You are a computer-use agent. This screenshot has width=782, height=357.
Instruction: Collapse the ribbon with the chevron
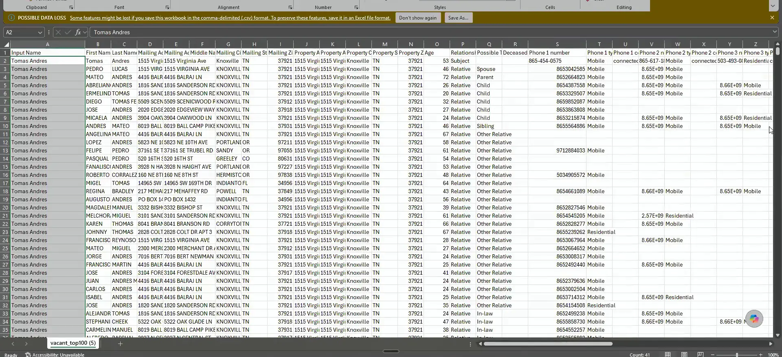[x=773, y=7]
